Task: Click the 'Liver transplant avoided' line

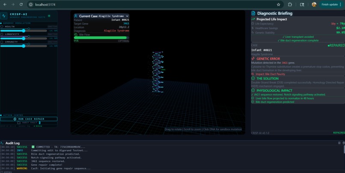Action: [x=298, y=37]
